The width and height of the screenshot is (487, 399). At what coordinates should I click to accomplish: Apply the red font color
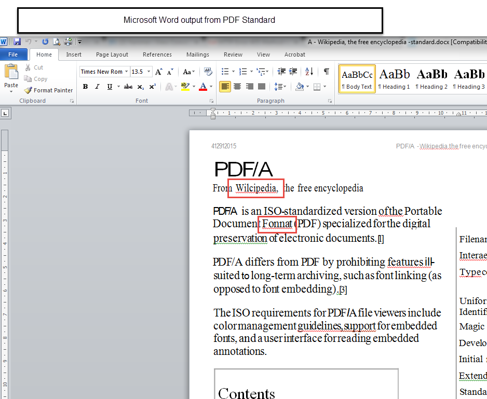(203, 87)
